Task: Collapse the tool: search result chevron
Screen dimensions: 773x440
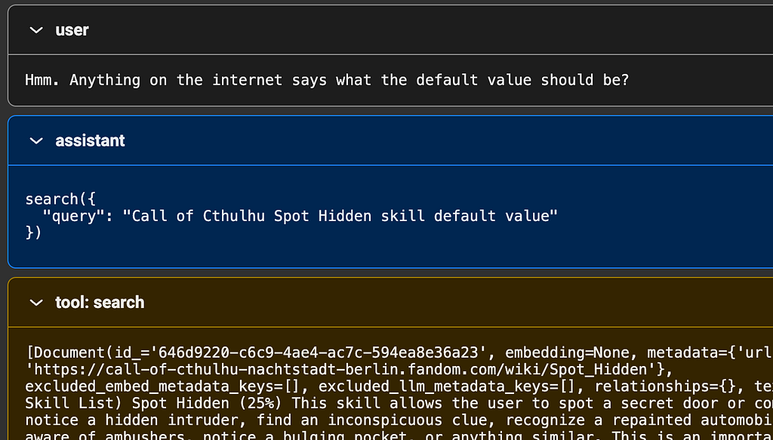Action: click(x=36, y=303)
